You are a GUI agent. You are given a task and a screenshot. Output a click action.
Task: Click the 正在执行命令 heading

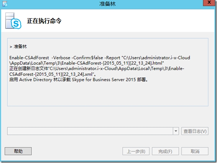coord(44,21)
